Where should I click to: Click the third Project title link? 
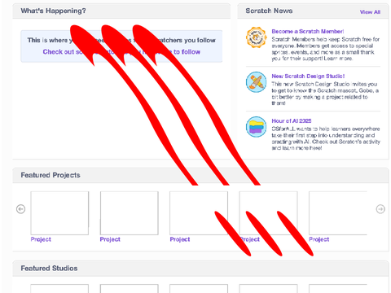(x=180, y=239)
